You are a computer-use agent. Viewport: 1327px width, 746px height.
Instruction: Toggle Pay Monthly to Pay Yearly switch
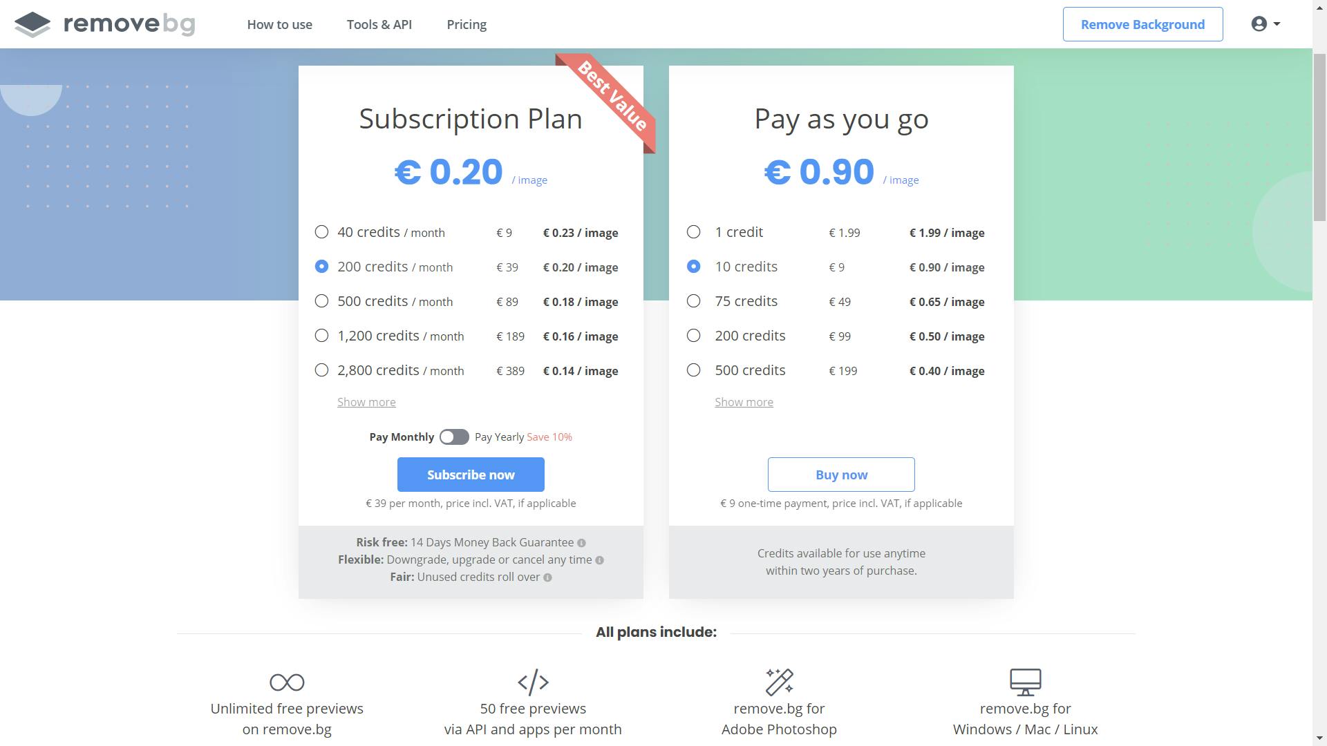[x=454, y=437]
